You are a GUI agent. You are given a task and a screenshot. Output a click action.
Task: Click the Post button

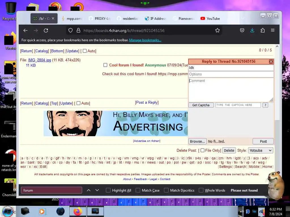[263, 141]
